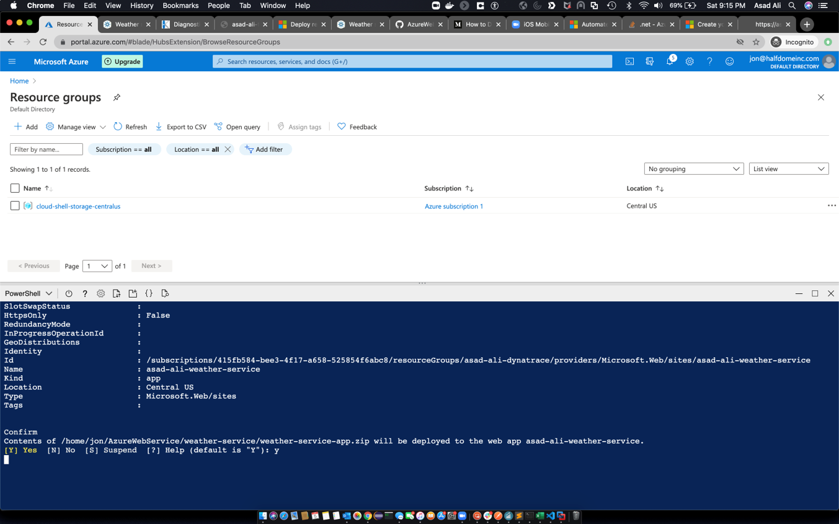839x524 pixels.
Task: Click Open query button
Action: tap(237, 127)
